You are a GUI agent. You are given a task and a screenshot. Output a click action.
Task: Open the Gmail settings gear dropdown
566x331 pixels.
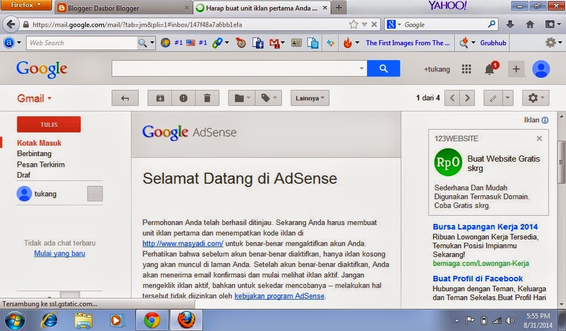(536, 98)
